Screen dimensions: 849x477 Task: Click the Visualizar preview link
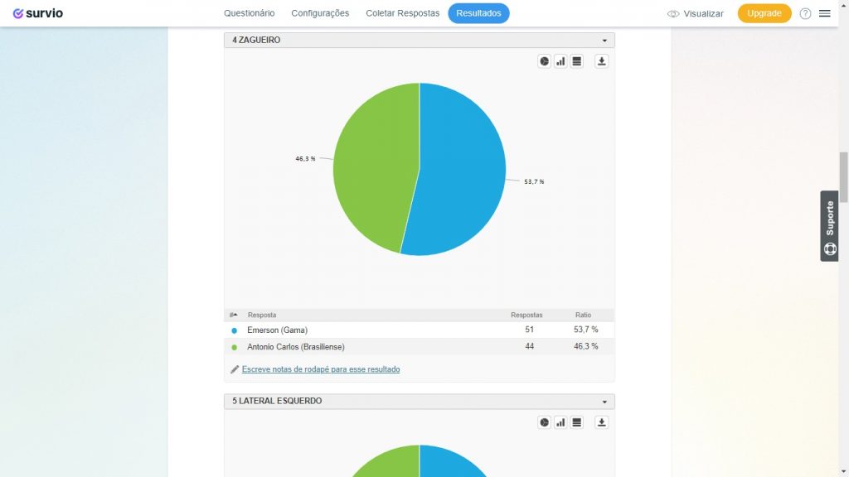tap(703, 14)
